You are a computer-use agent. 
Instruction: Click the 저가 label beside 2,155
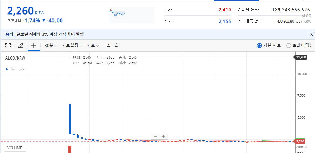tap(168, 21)
